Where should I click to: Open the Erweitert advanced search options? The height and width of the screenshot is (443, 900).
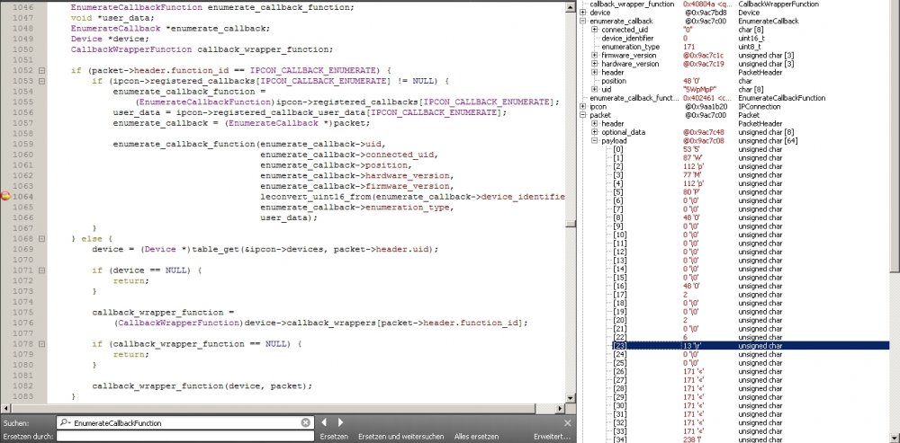pos(552,437)
